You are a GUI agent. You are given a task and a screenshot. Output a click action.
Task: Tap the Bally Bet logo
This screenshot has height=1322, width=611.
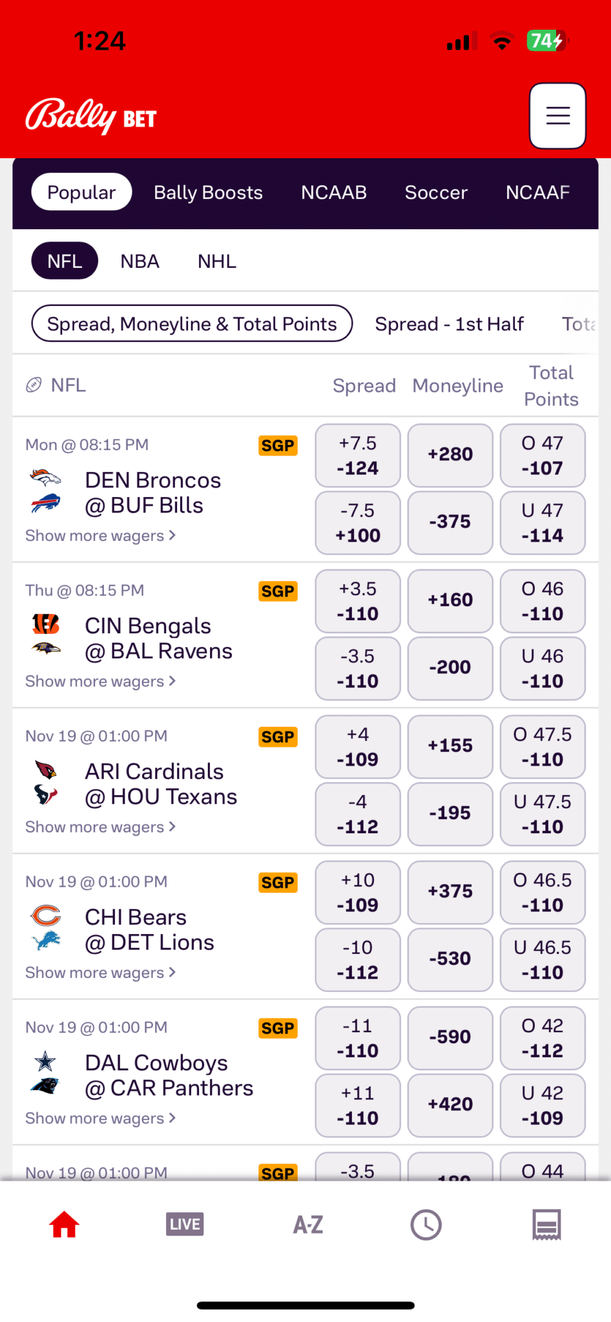(90, 116)
